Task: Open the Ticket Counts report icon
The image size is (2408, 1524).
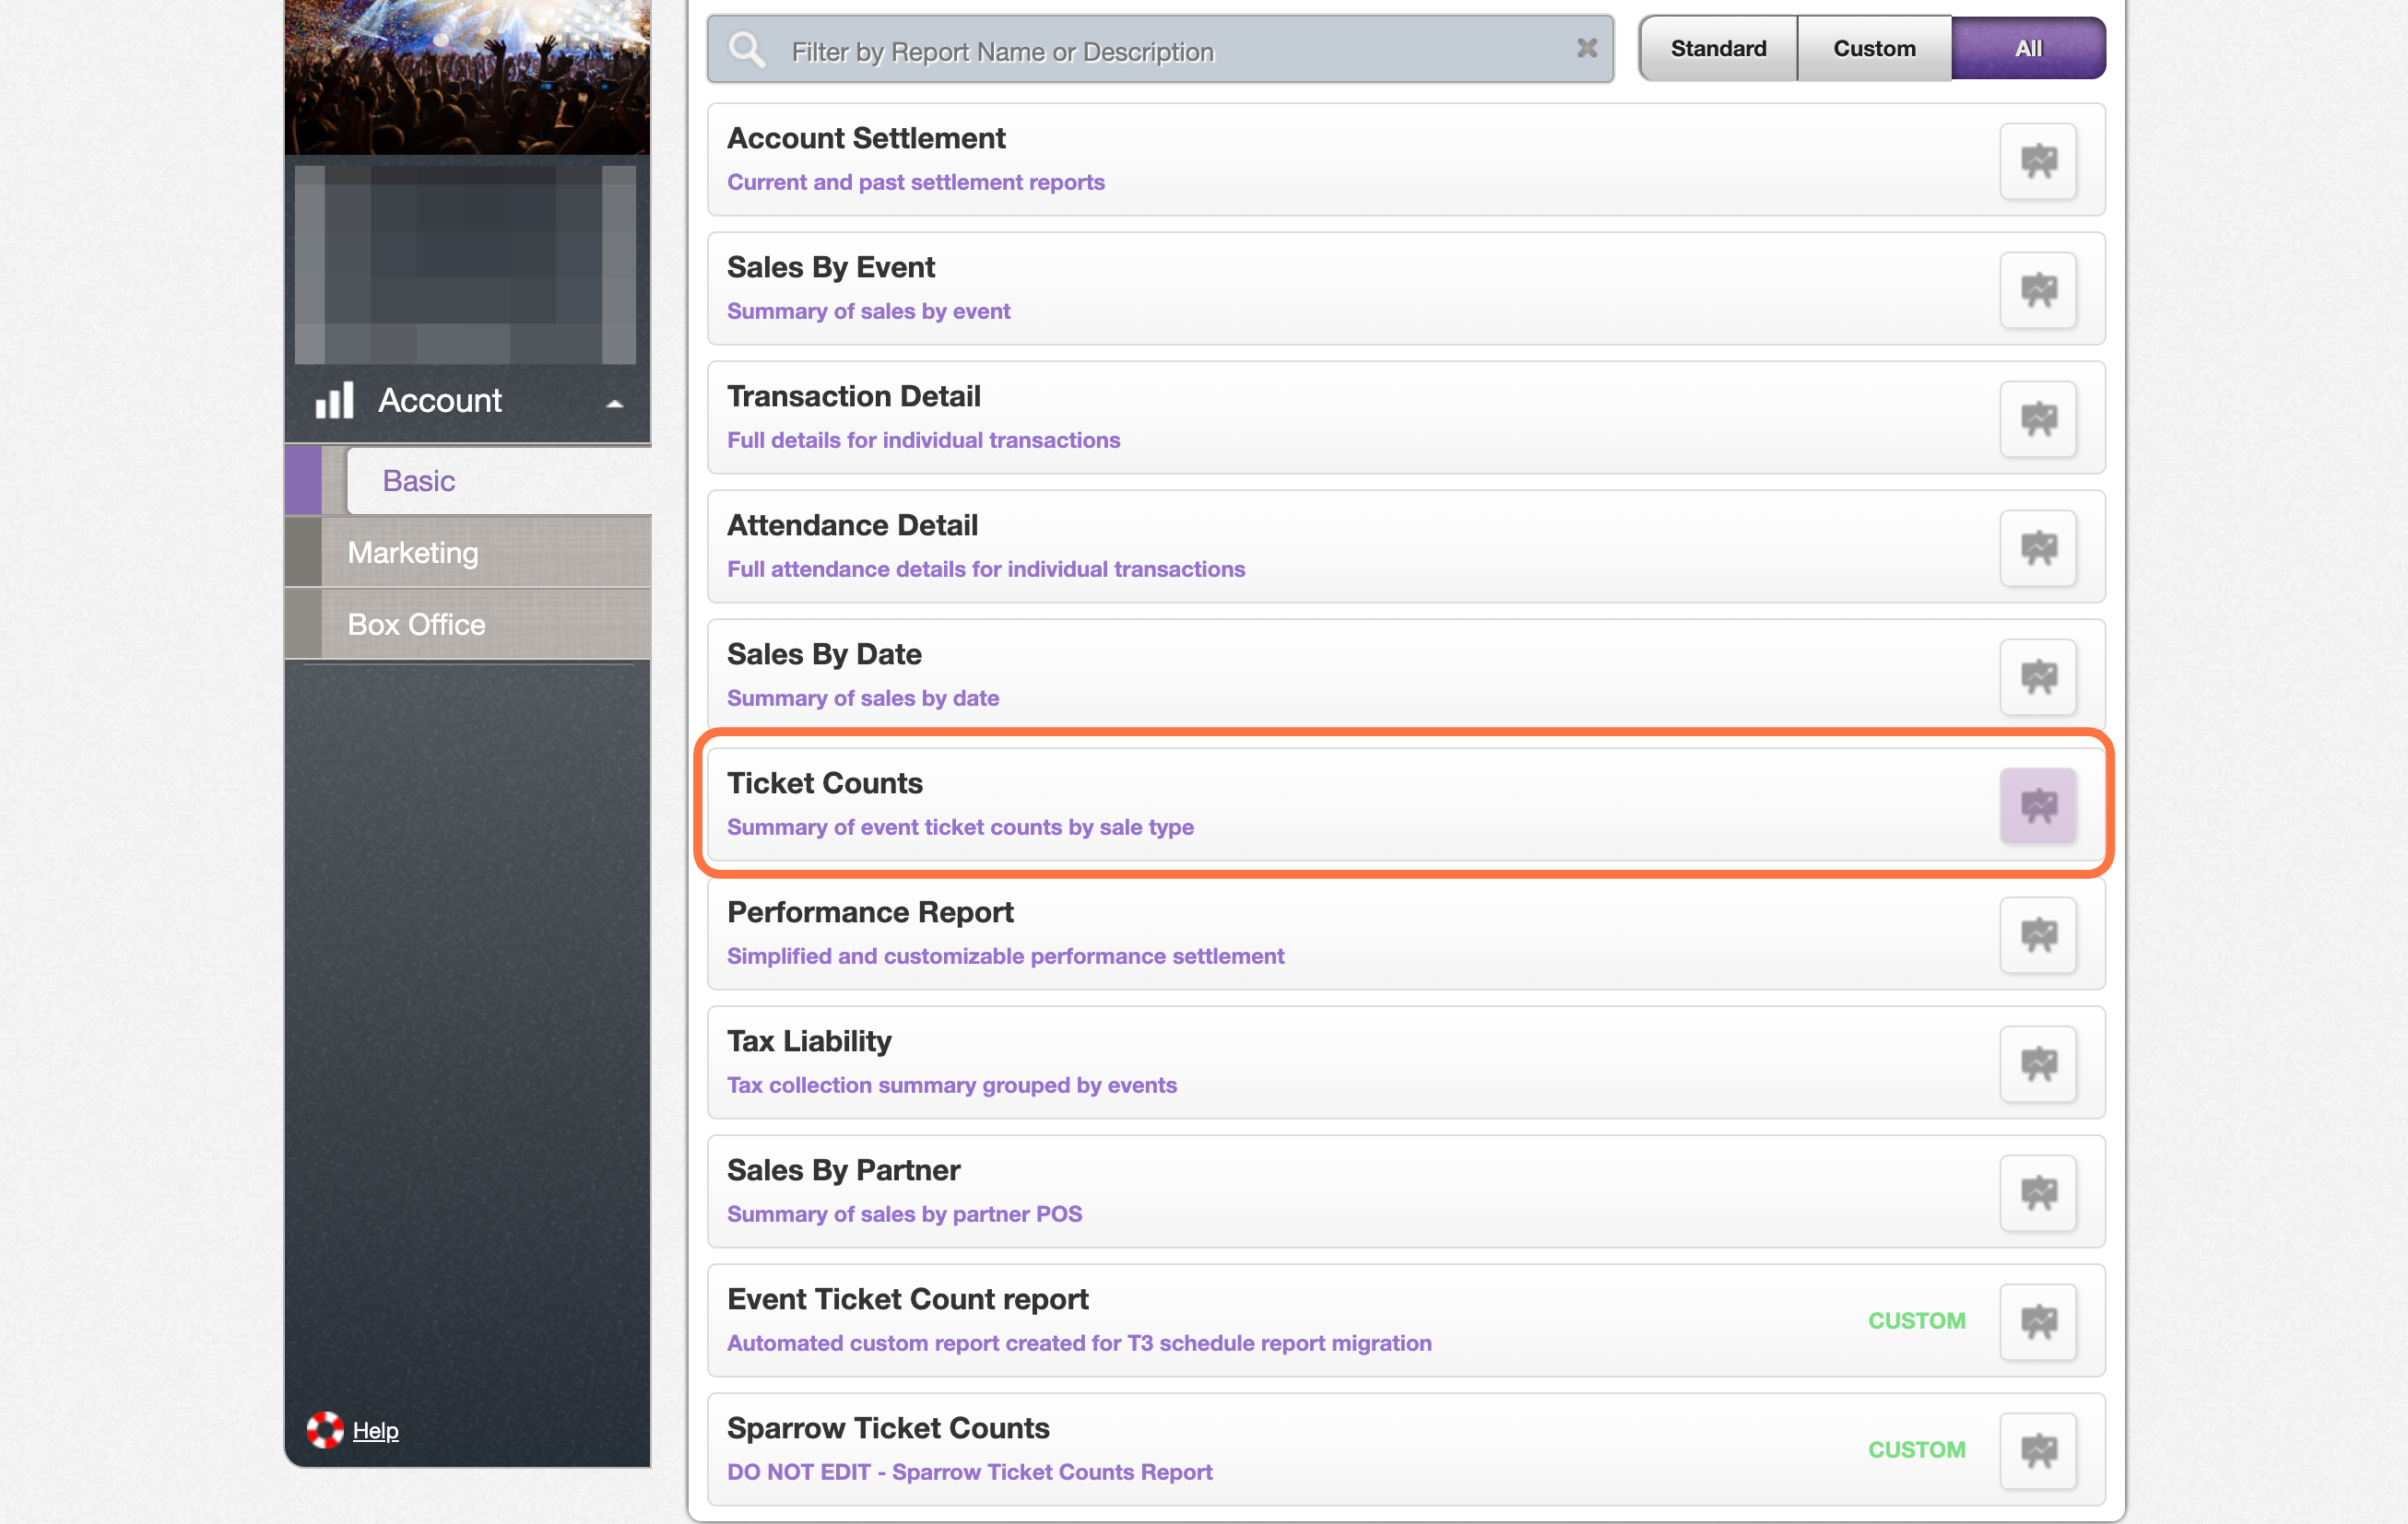Action: pos(2038,805)
